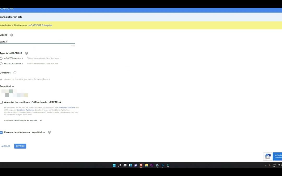Click the ENVOYER button
This screenshot has height=176, width=282.
(x=20, y=146)
